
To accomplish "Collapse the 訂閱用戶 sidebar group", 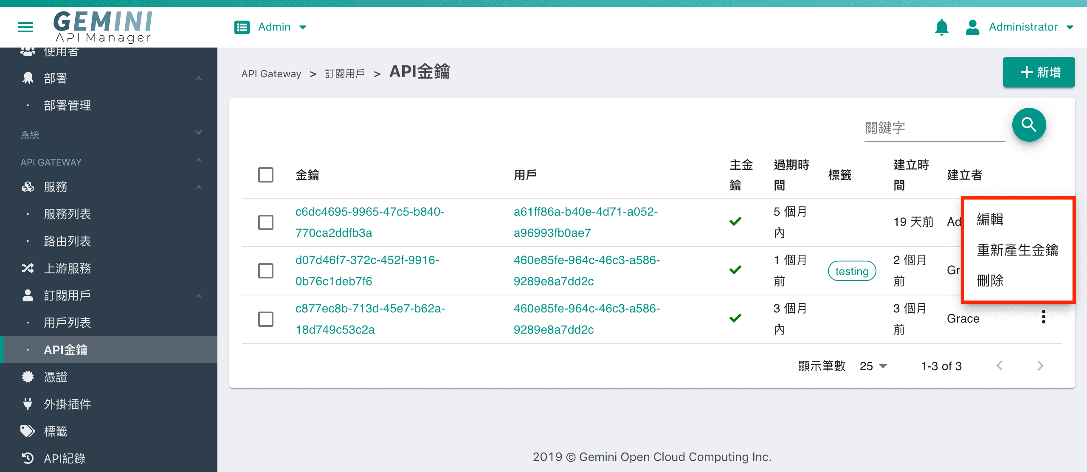I will [x=198, y=296].
